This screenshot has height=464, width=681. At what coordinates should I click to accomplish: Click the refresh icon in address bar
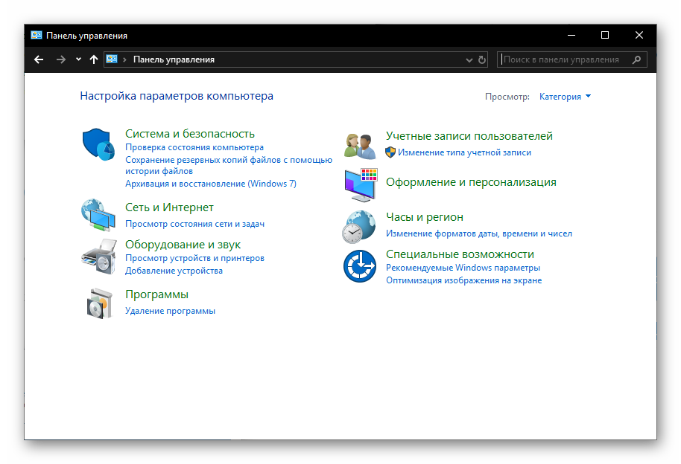[482, 59]
